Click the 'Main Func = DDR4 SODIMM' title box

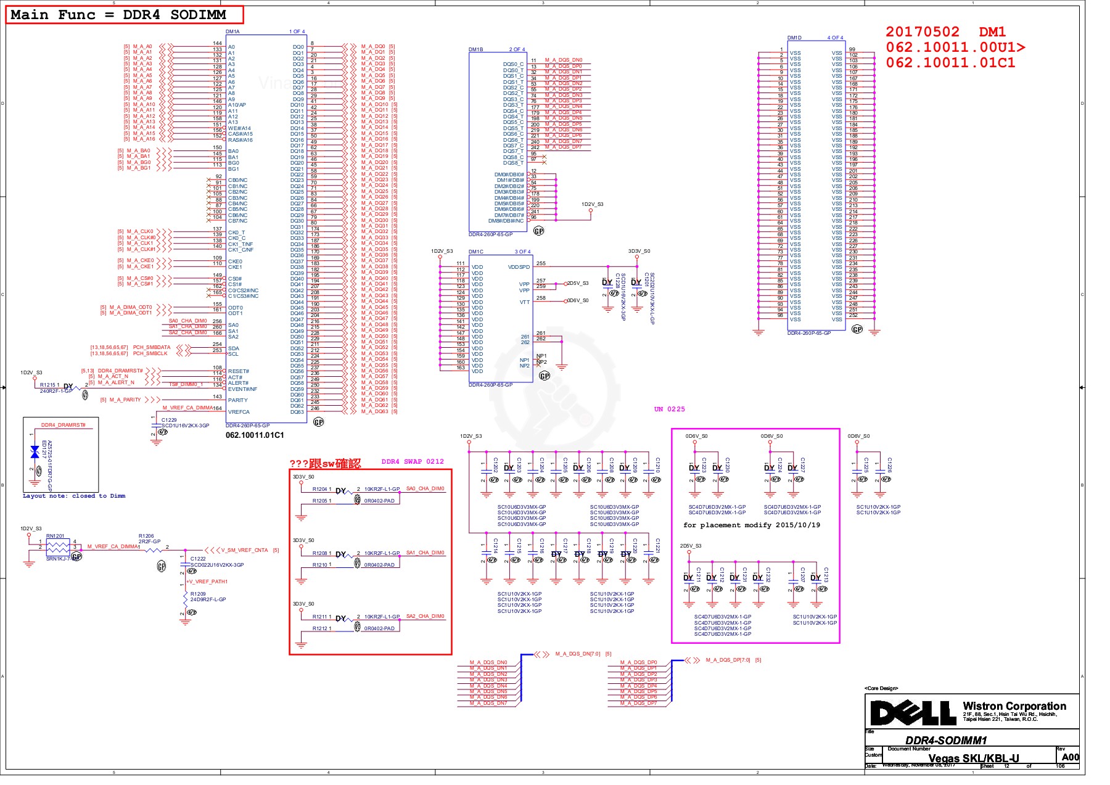pos(124,15)
